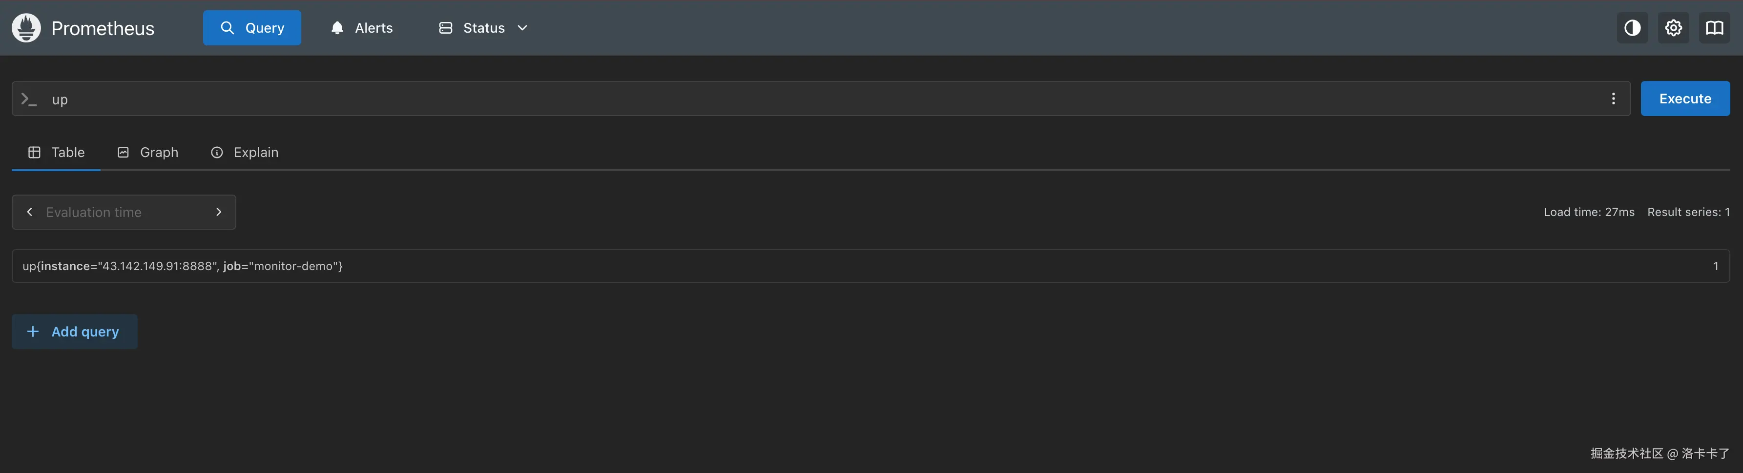Toggle the light/dark theme icon
Viewport: 1743px width, 473px height.
pyautogui.click(x=1632, y=28)
